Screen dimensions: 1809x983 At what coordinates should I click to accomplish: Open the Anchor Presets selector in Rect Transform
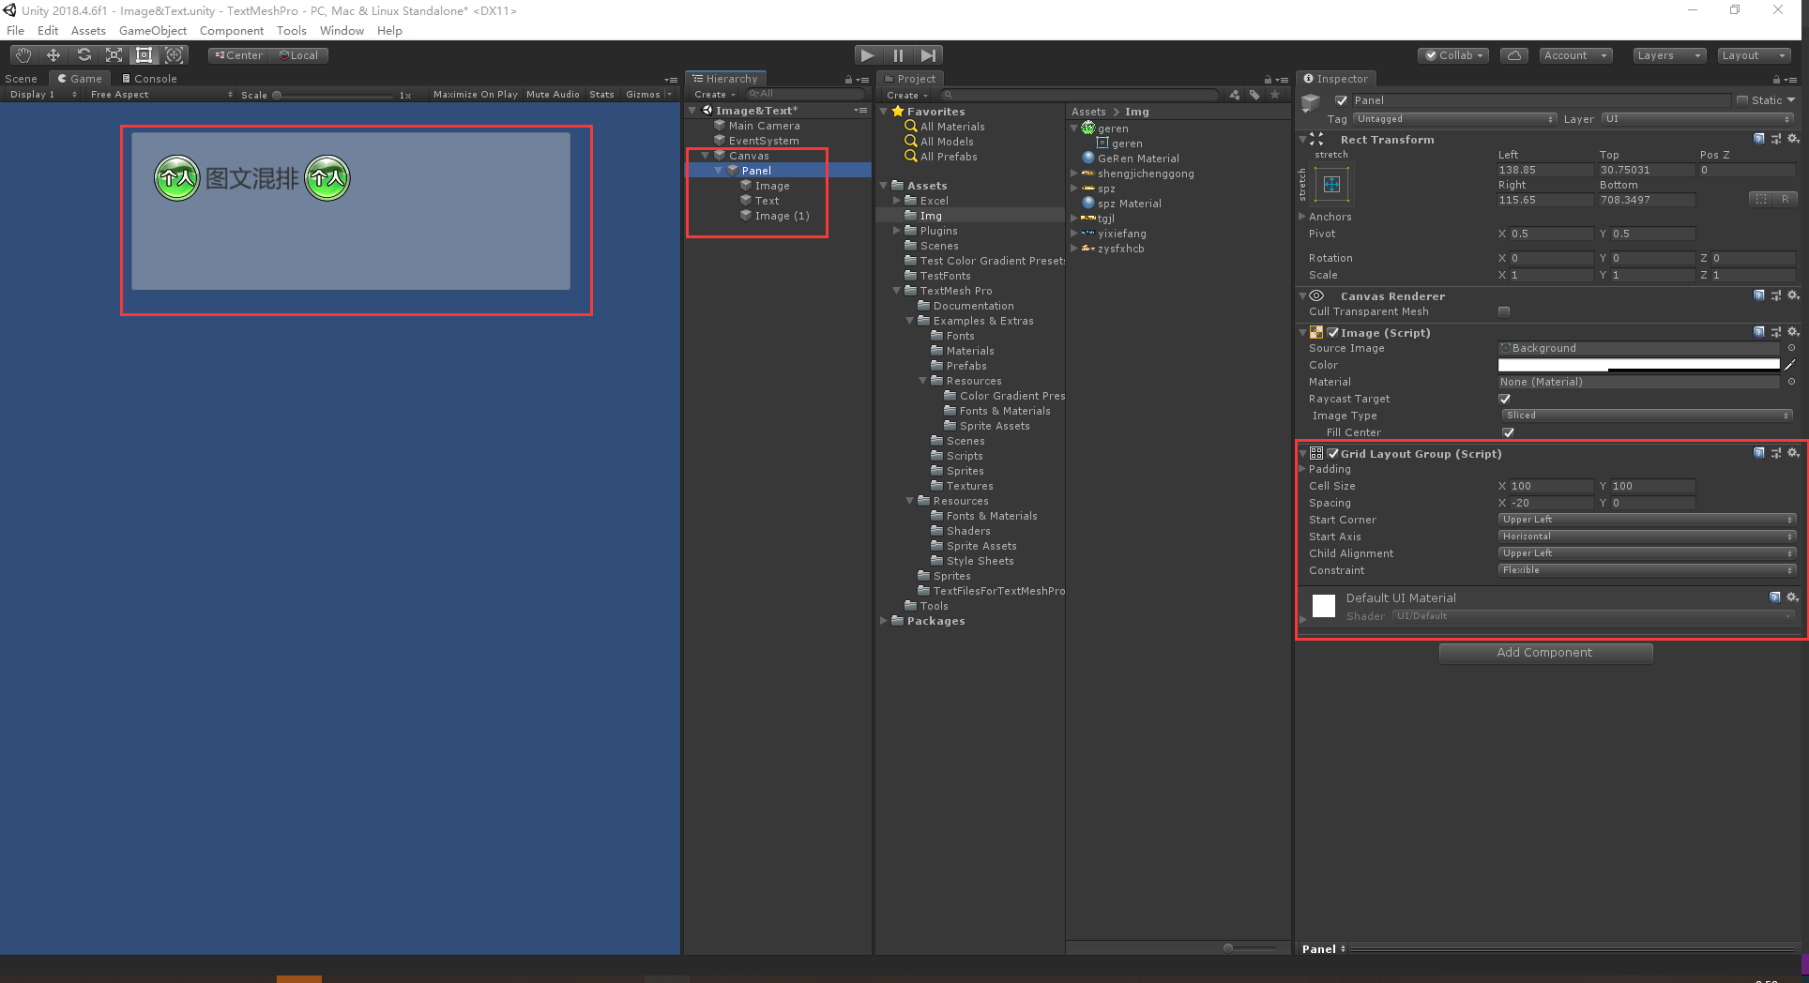tap(1333, 184)
